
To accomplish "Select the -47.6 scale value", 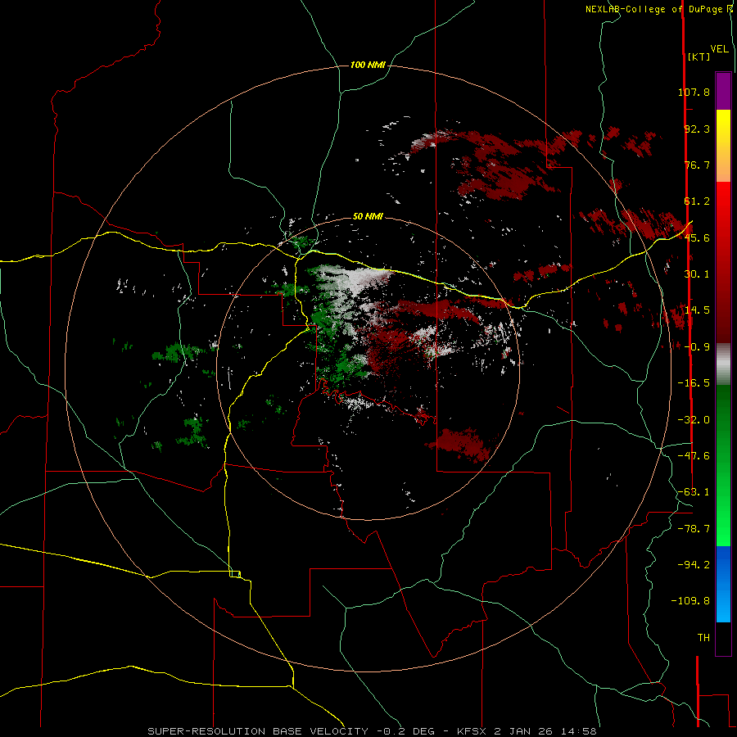I will click(694, 456).
